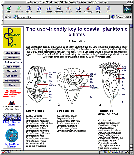
Task: Open the Data Sheets sidebar page
Action: coord(12,67)
